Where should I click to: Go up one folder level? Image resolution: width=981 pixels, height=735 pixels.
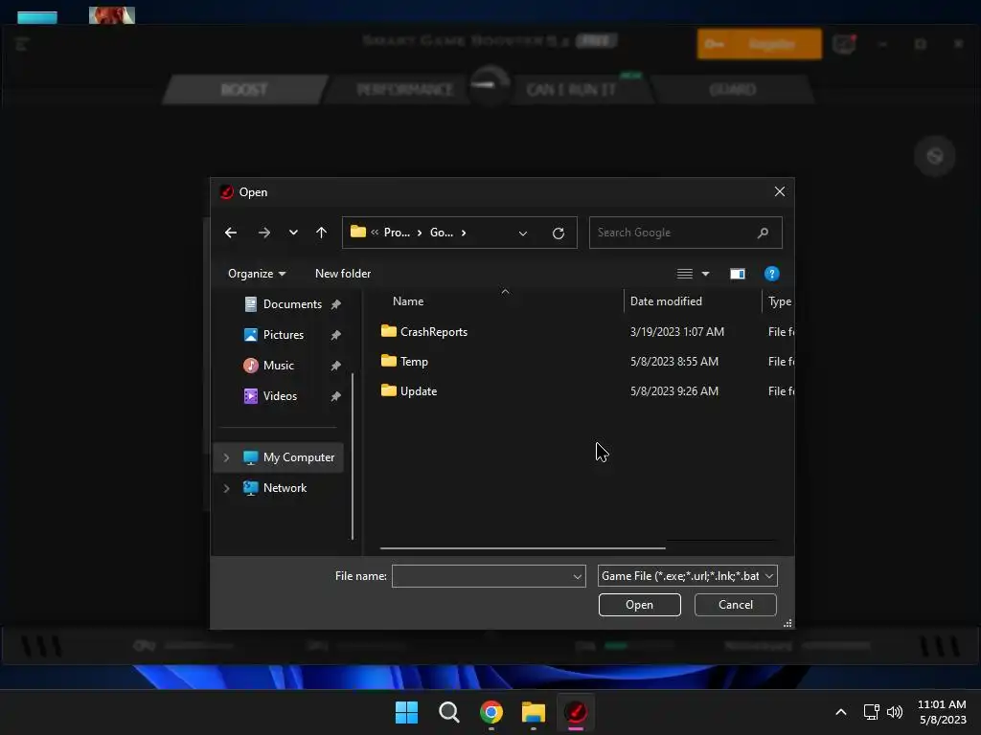click(x=322, y=233)
